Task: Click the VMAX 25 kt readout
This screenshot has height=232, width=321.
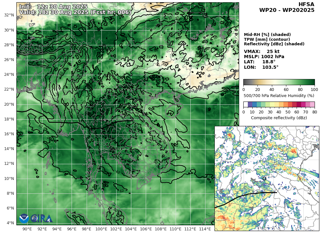Action: pyautogui.click(x=262, y=51)
